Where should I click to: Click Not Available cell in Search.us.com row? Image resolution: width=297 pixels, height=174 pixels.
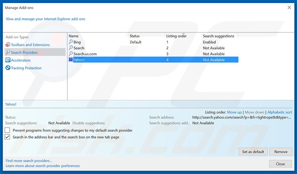tap(214, 54)
